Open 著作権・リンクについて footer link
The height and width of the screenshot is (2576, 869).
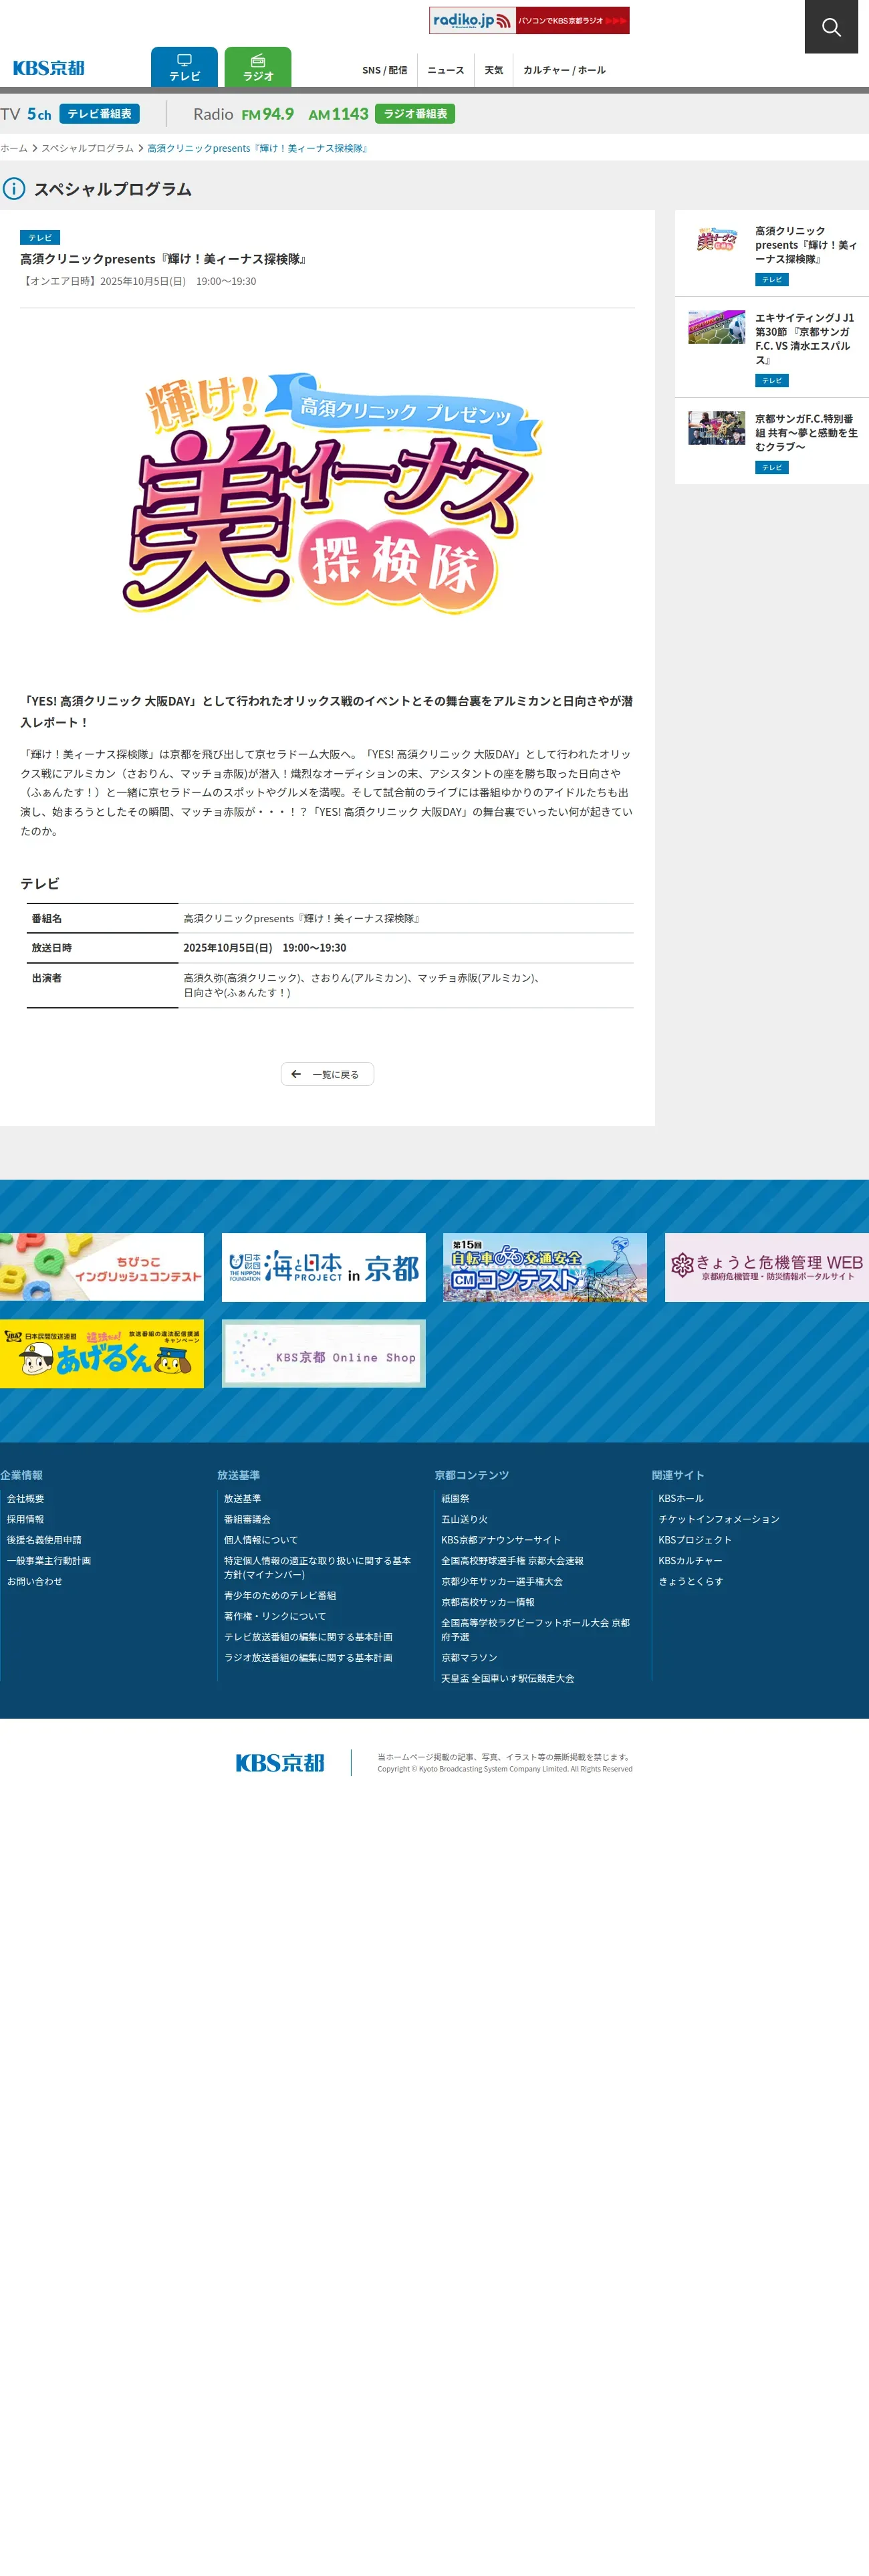[x=275, y=1617]
